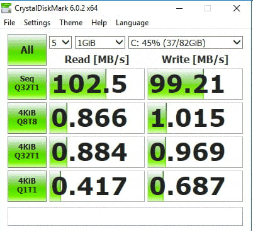Click the CrystalDiskMark app icon in title bar
Image resolution: width=253 pixels, height=231 pixels.
tap(6, 8)
